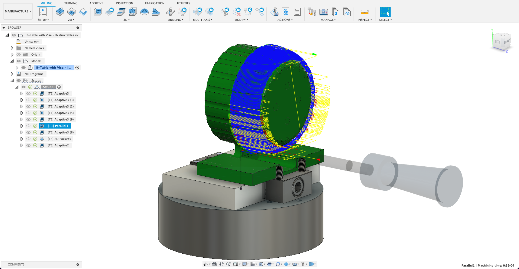519x269 pixels.
Task: Pick the dome-shaped 3D toolpath icon
Action: coord(144,12)
